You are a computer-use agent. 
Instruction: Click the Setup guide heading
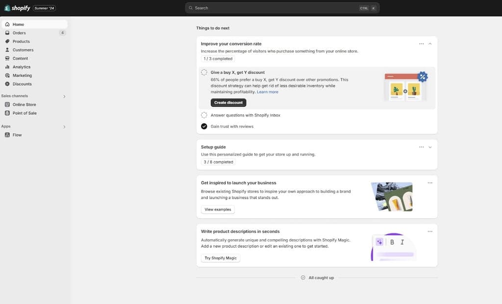coord(213,147)
